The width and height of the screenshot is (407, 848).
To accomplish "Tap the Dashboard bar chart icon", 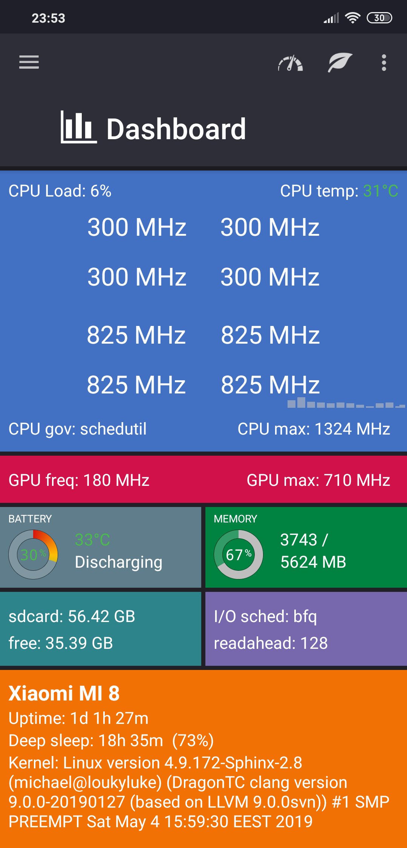I will 78,128.
